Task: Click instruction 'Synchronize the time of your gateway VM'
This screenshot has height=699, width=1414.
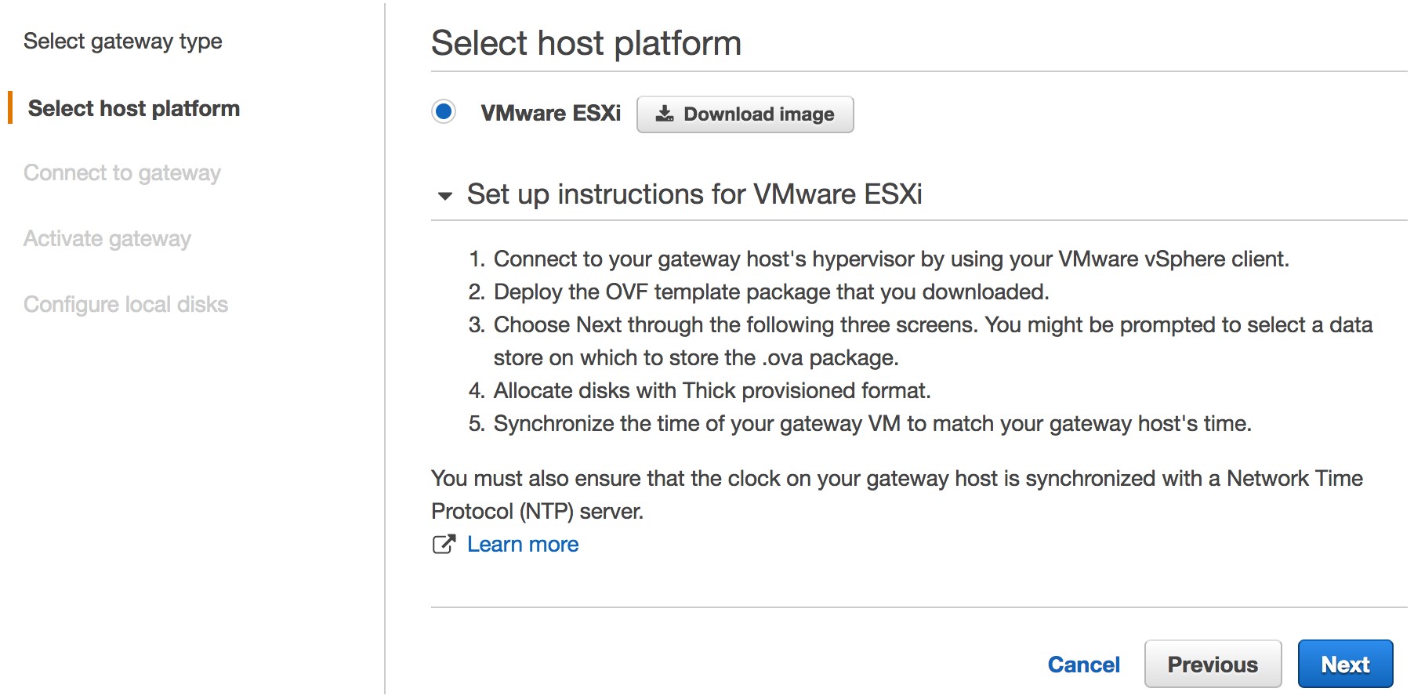Action: click(872, 423)
